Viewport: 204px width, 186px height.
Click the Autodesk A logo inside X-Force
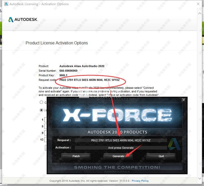(x=174, y=144)
